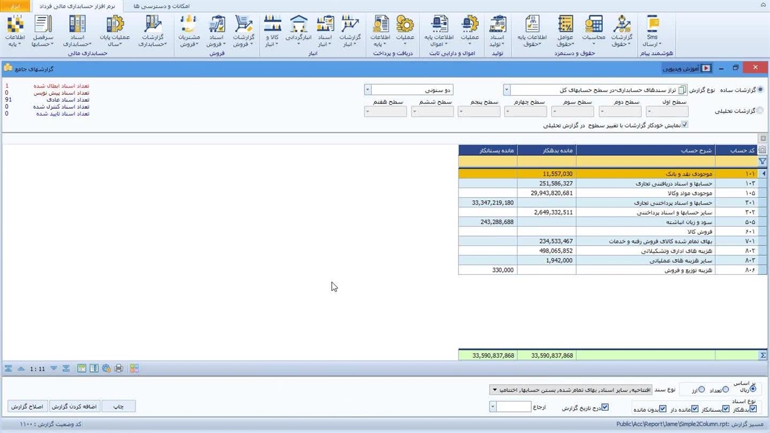
Task: Open the Sms ارسال ribbon icon
Action: [652, 31]
